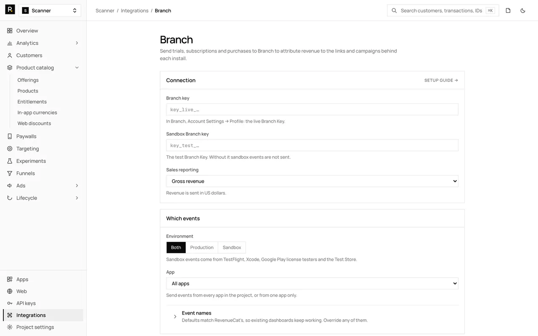Click the Customers person icon
538x336 pixels.
pyautogui.click(x=10, y=55)
